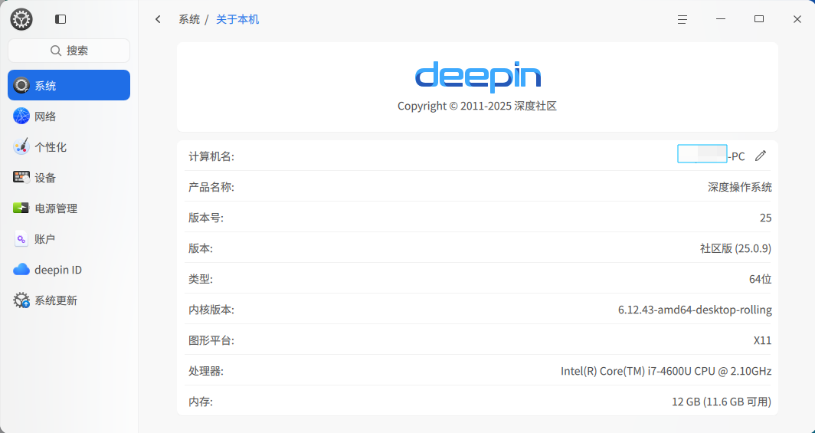Screen dimensions: 815x433
Task: Click the 系统 breadcrumb link
Action: click(x=189, y=19)
